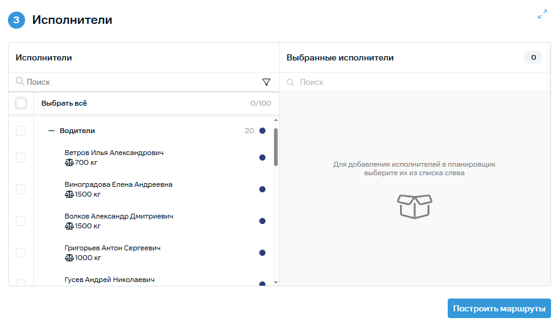Tick the checkbox for Ветров Илья Александрович
This screenshot has height=326, width=556.
(x=21, y=158)
